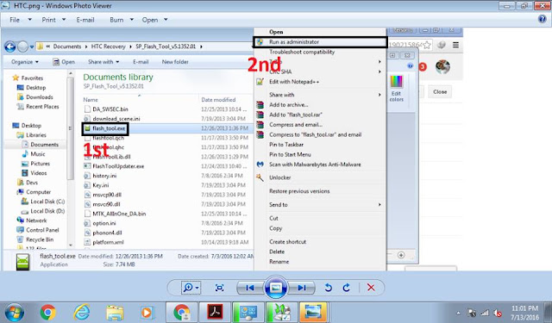Open the zoom magnifier control
Viewport: 552px width, 323px height.
[x=191, y=288]
